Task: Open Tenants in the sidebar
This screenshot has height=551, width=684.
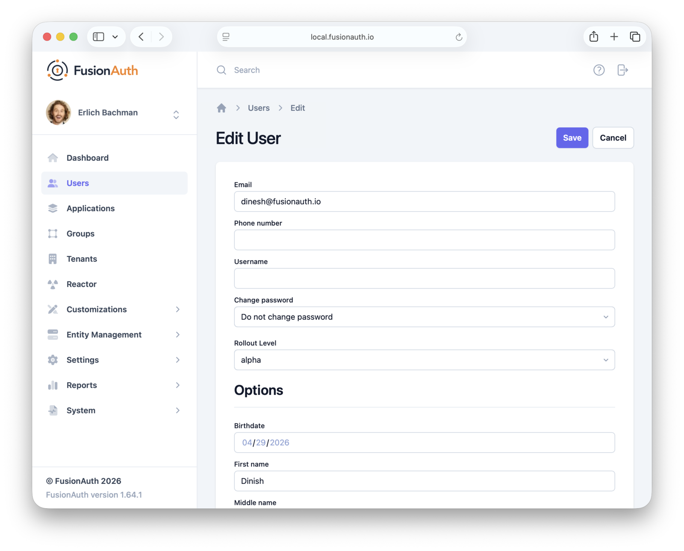Action: click(x=115, y=259)
